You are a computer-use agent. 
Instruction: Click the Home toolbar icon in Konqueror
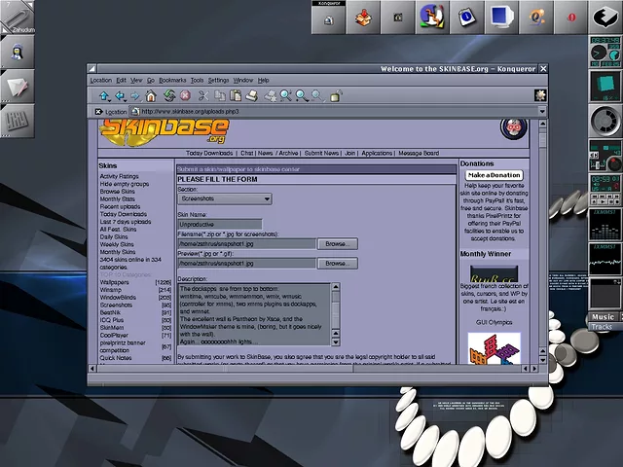pyautogui.click(x=151, y=96)
